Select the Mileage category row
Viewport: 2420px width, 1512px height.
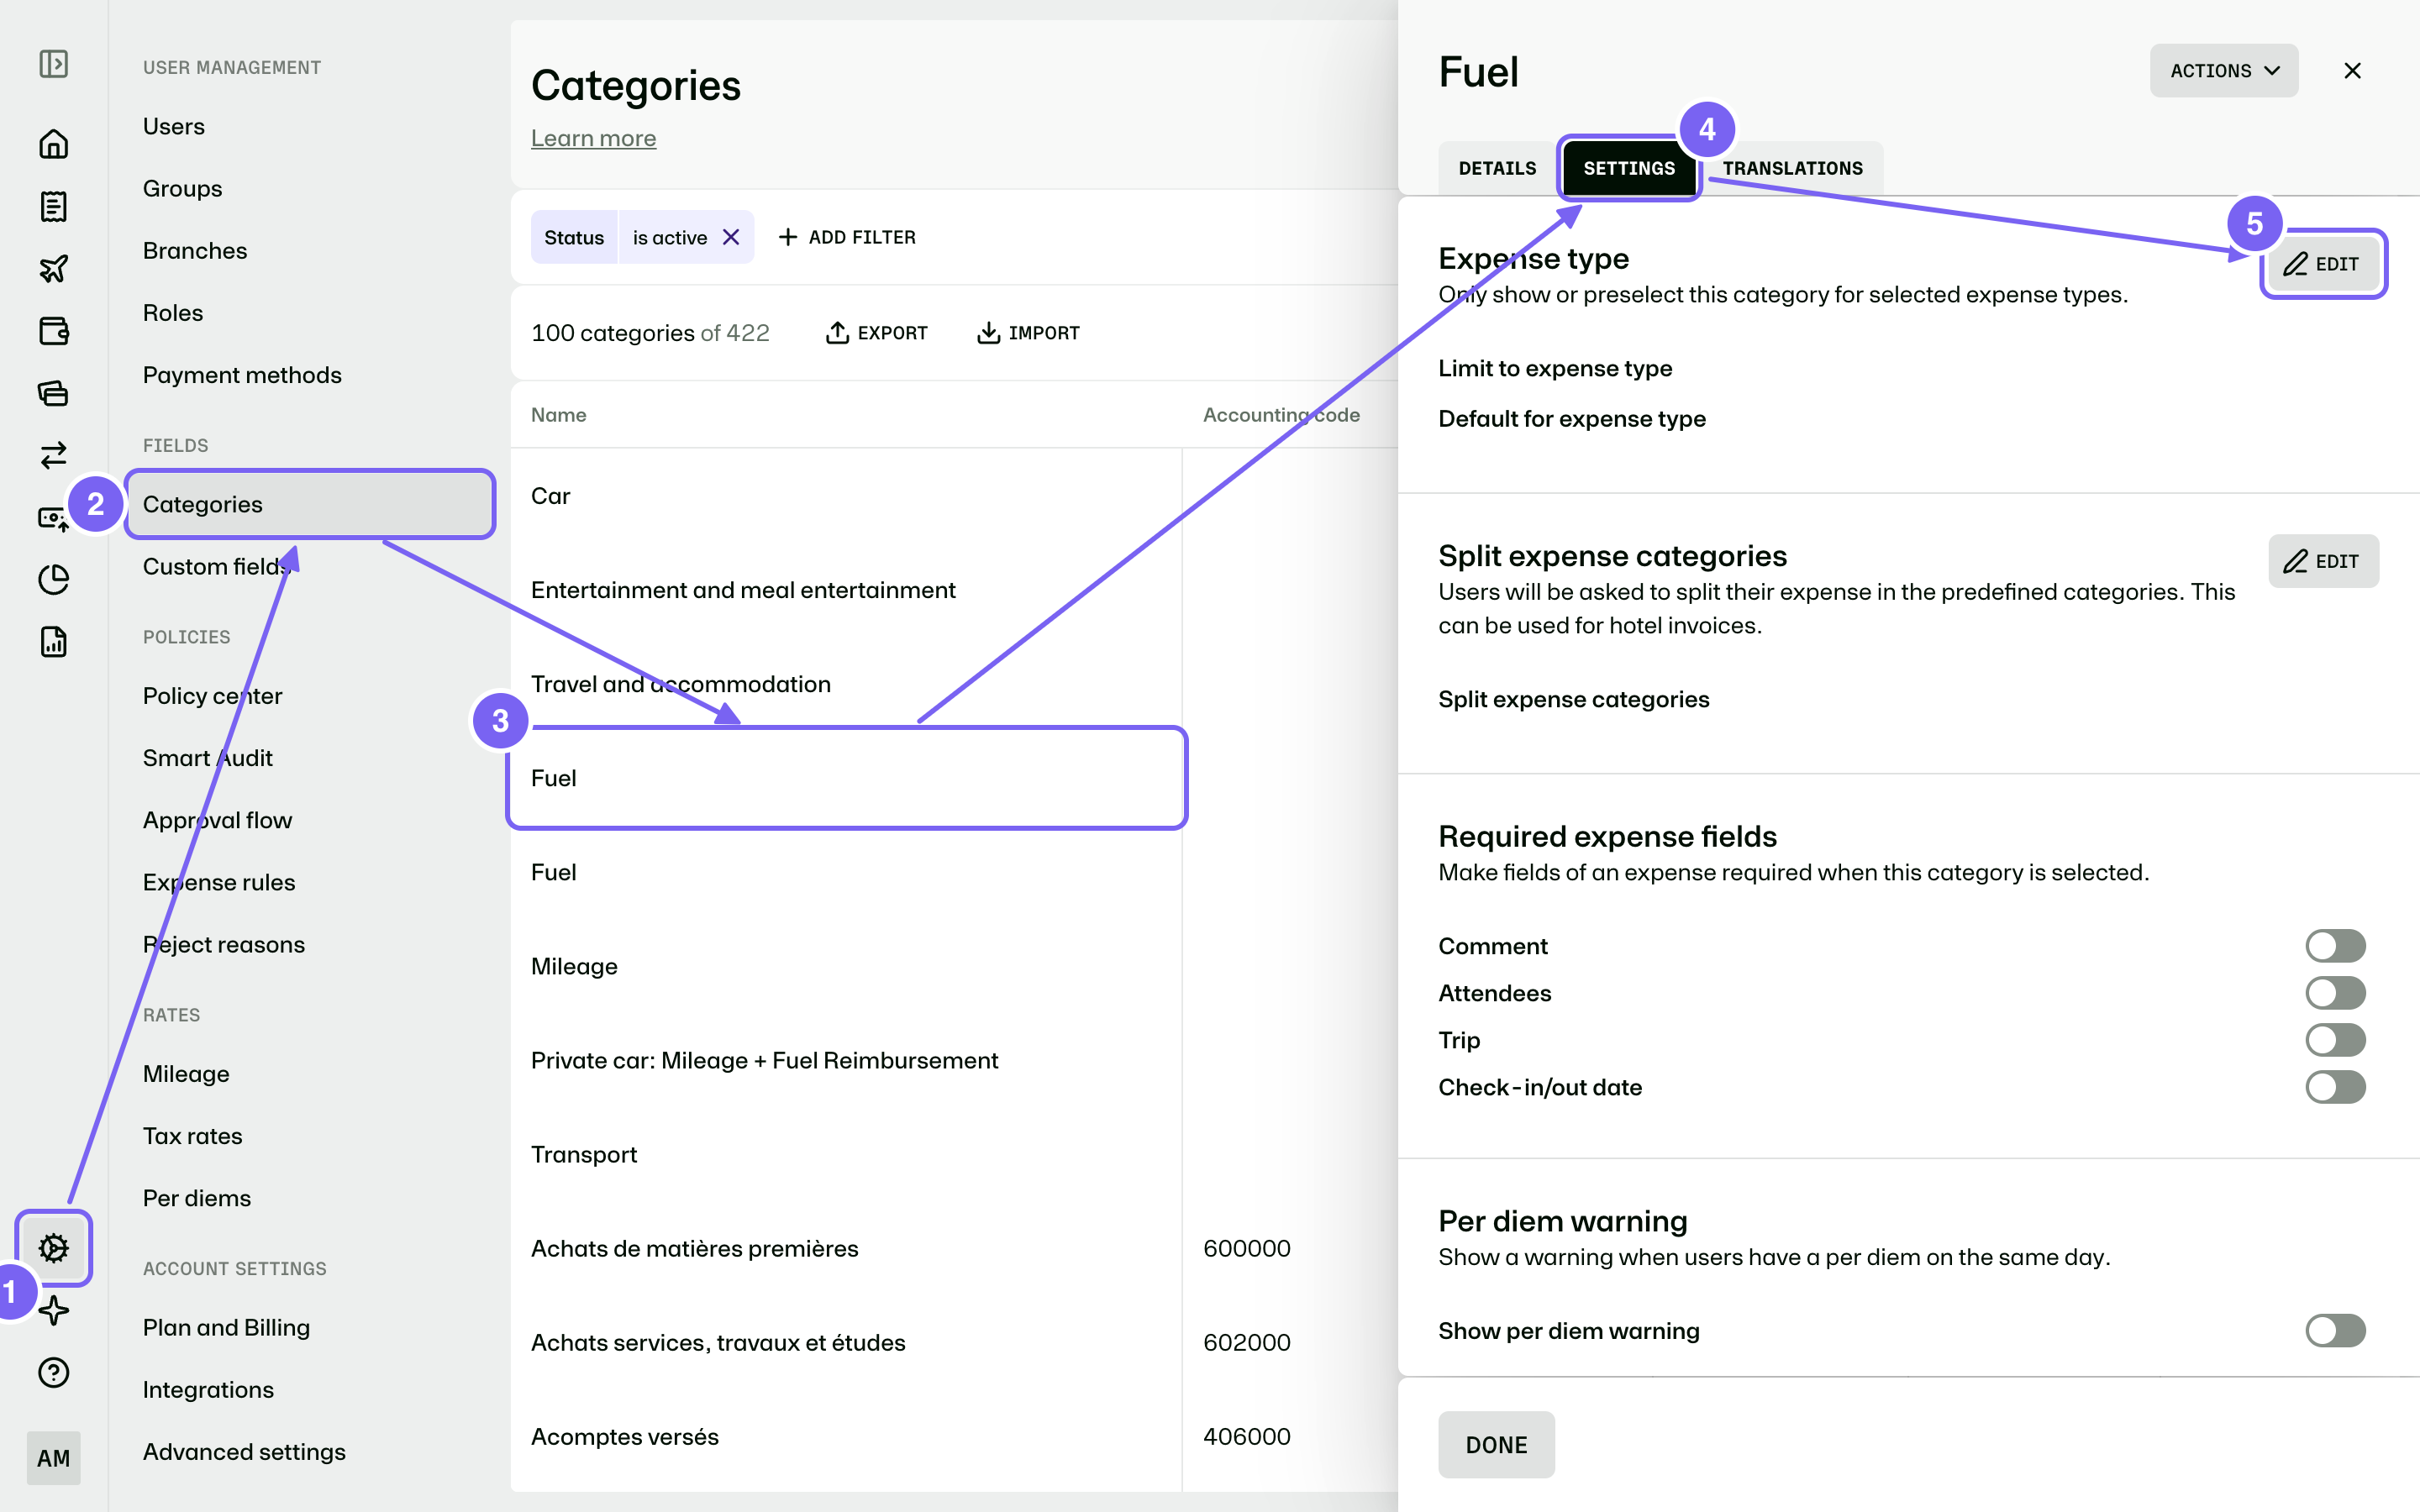(846, 966)
